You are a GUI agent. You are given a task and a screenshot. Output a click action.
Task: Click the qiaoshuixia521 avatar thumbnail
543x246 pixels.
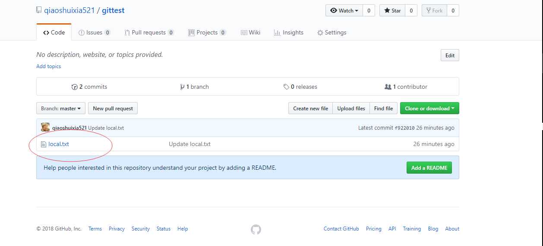pyautogui.click(x=45, y=128)
